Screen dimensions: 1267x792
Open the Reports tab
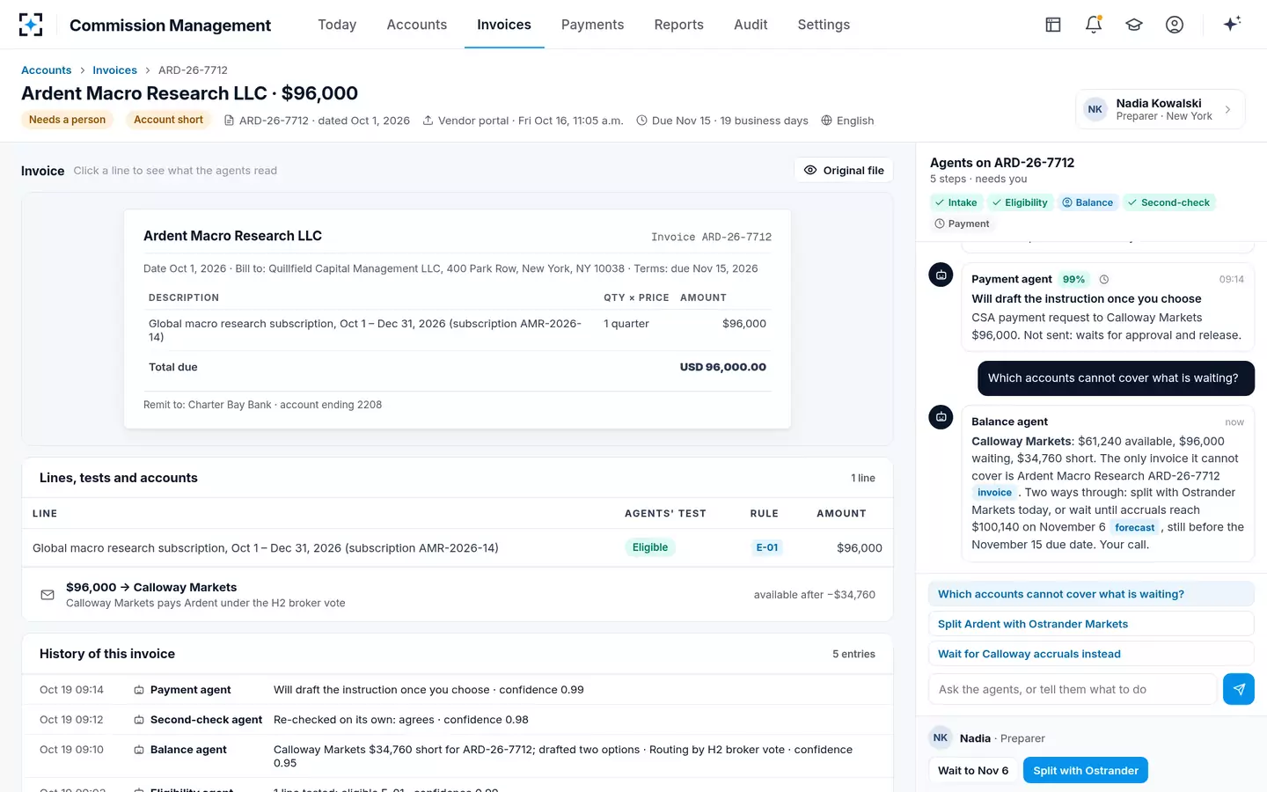pos(678,25)
